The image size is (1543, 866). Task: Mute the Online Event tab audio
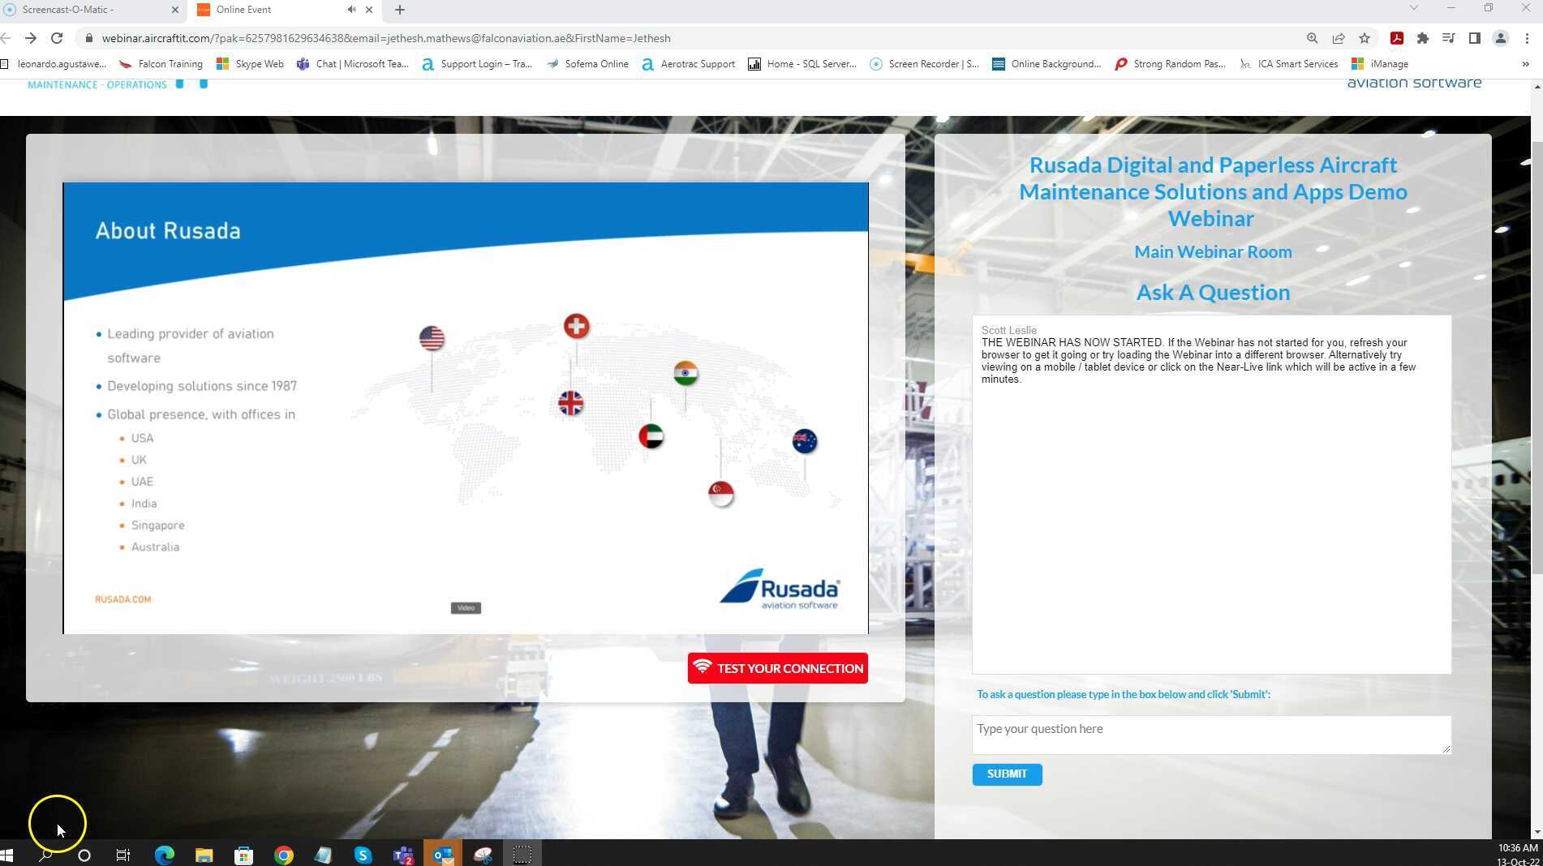[350, 10]
